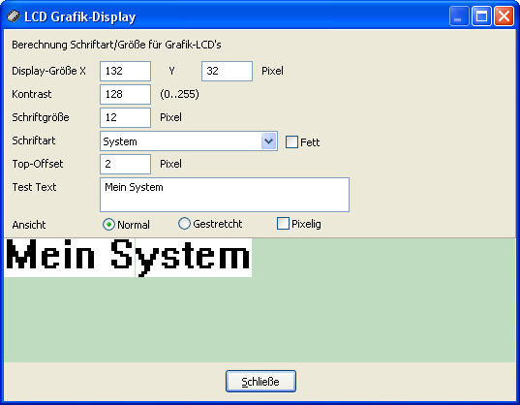Viewport: 520px width, 405px height.
Task: Click the rendered Mein System preview
Action: click(x=128, y=258)
